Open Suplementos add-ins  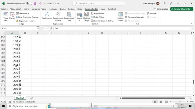[x=47, y=16]
